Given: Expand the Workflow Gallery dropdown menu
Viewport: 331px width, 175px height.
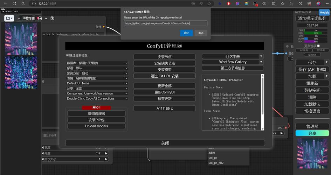Looking at the screenshot, I should tap(261, 62).
